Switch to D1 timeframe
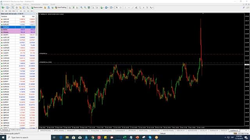 [24, 11]
